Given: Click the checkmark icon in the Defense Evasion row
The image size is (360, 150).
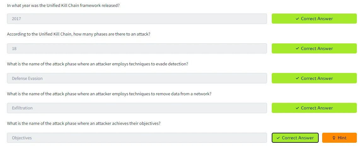Looking at the screenshot, I should click(x=297, y=78).
